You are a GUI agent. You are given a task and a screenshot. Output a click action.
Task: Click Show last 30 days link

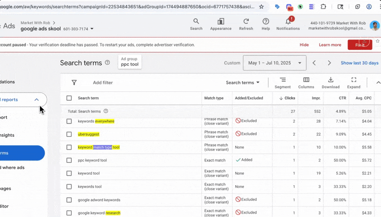coord(360,63)
